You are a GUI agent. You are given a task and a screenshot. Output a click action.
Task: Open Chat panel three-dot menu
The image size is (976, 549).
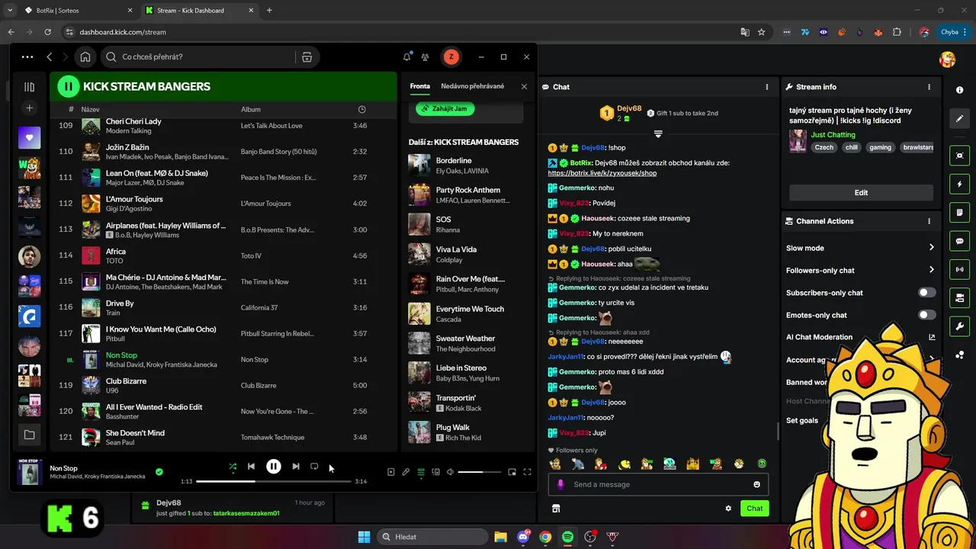pyautogui.click(x=766, y=87)
